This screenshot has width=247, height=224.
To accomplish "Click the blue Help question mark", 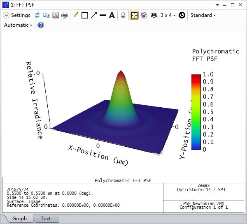I will point(41,25).
